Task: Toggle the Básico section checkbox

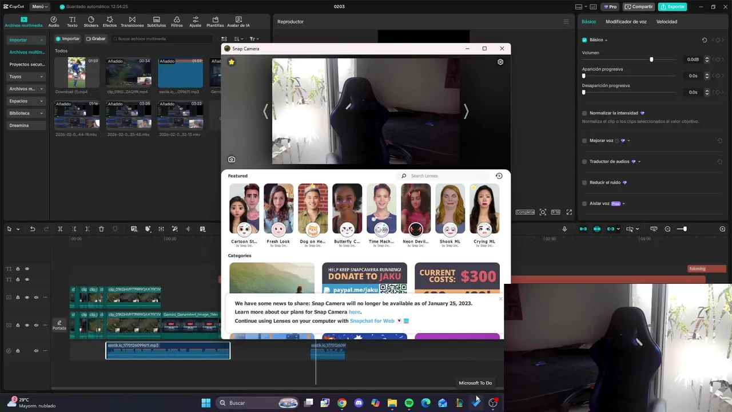Action: point(584,40)
